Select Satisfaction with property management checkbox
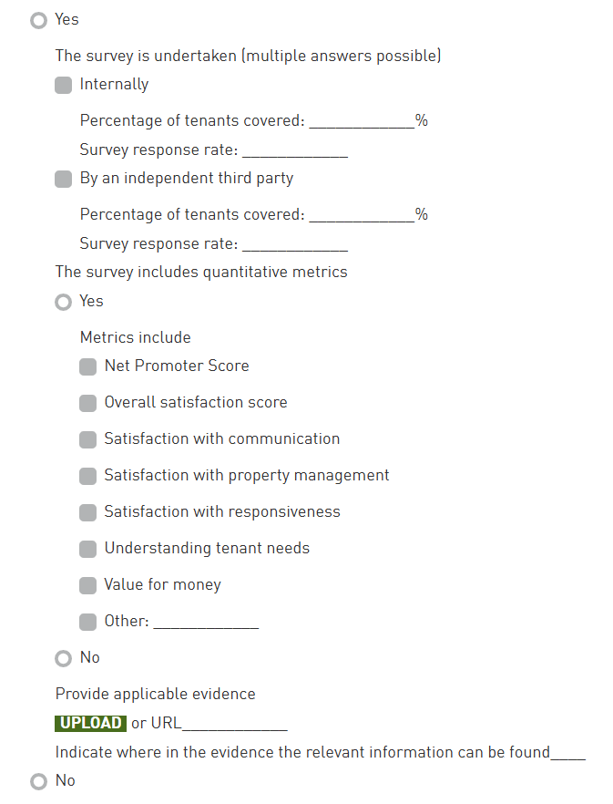This screenshot has width=613, height=804. click(87, 476)
